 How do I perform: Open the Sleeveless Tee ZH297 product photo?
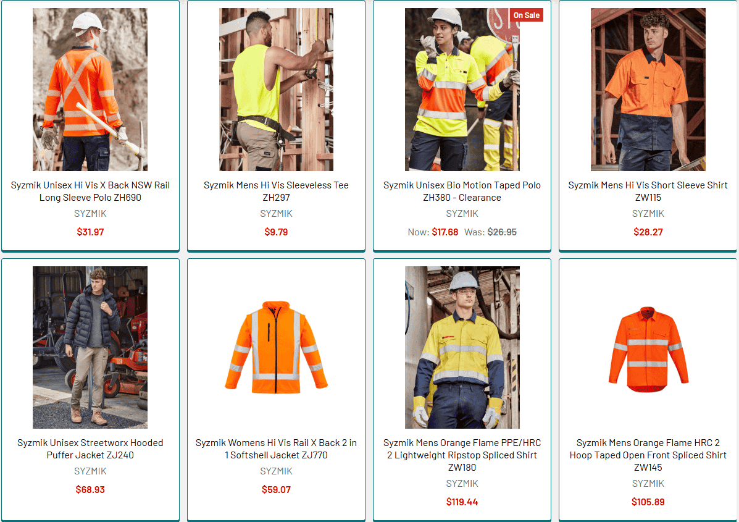click(276, 89)
